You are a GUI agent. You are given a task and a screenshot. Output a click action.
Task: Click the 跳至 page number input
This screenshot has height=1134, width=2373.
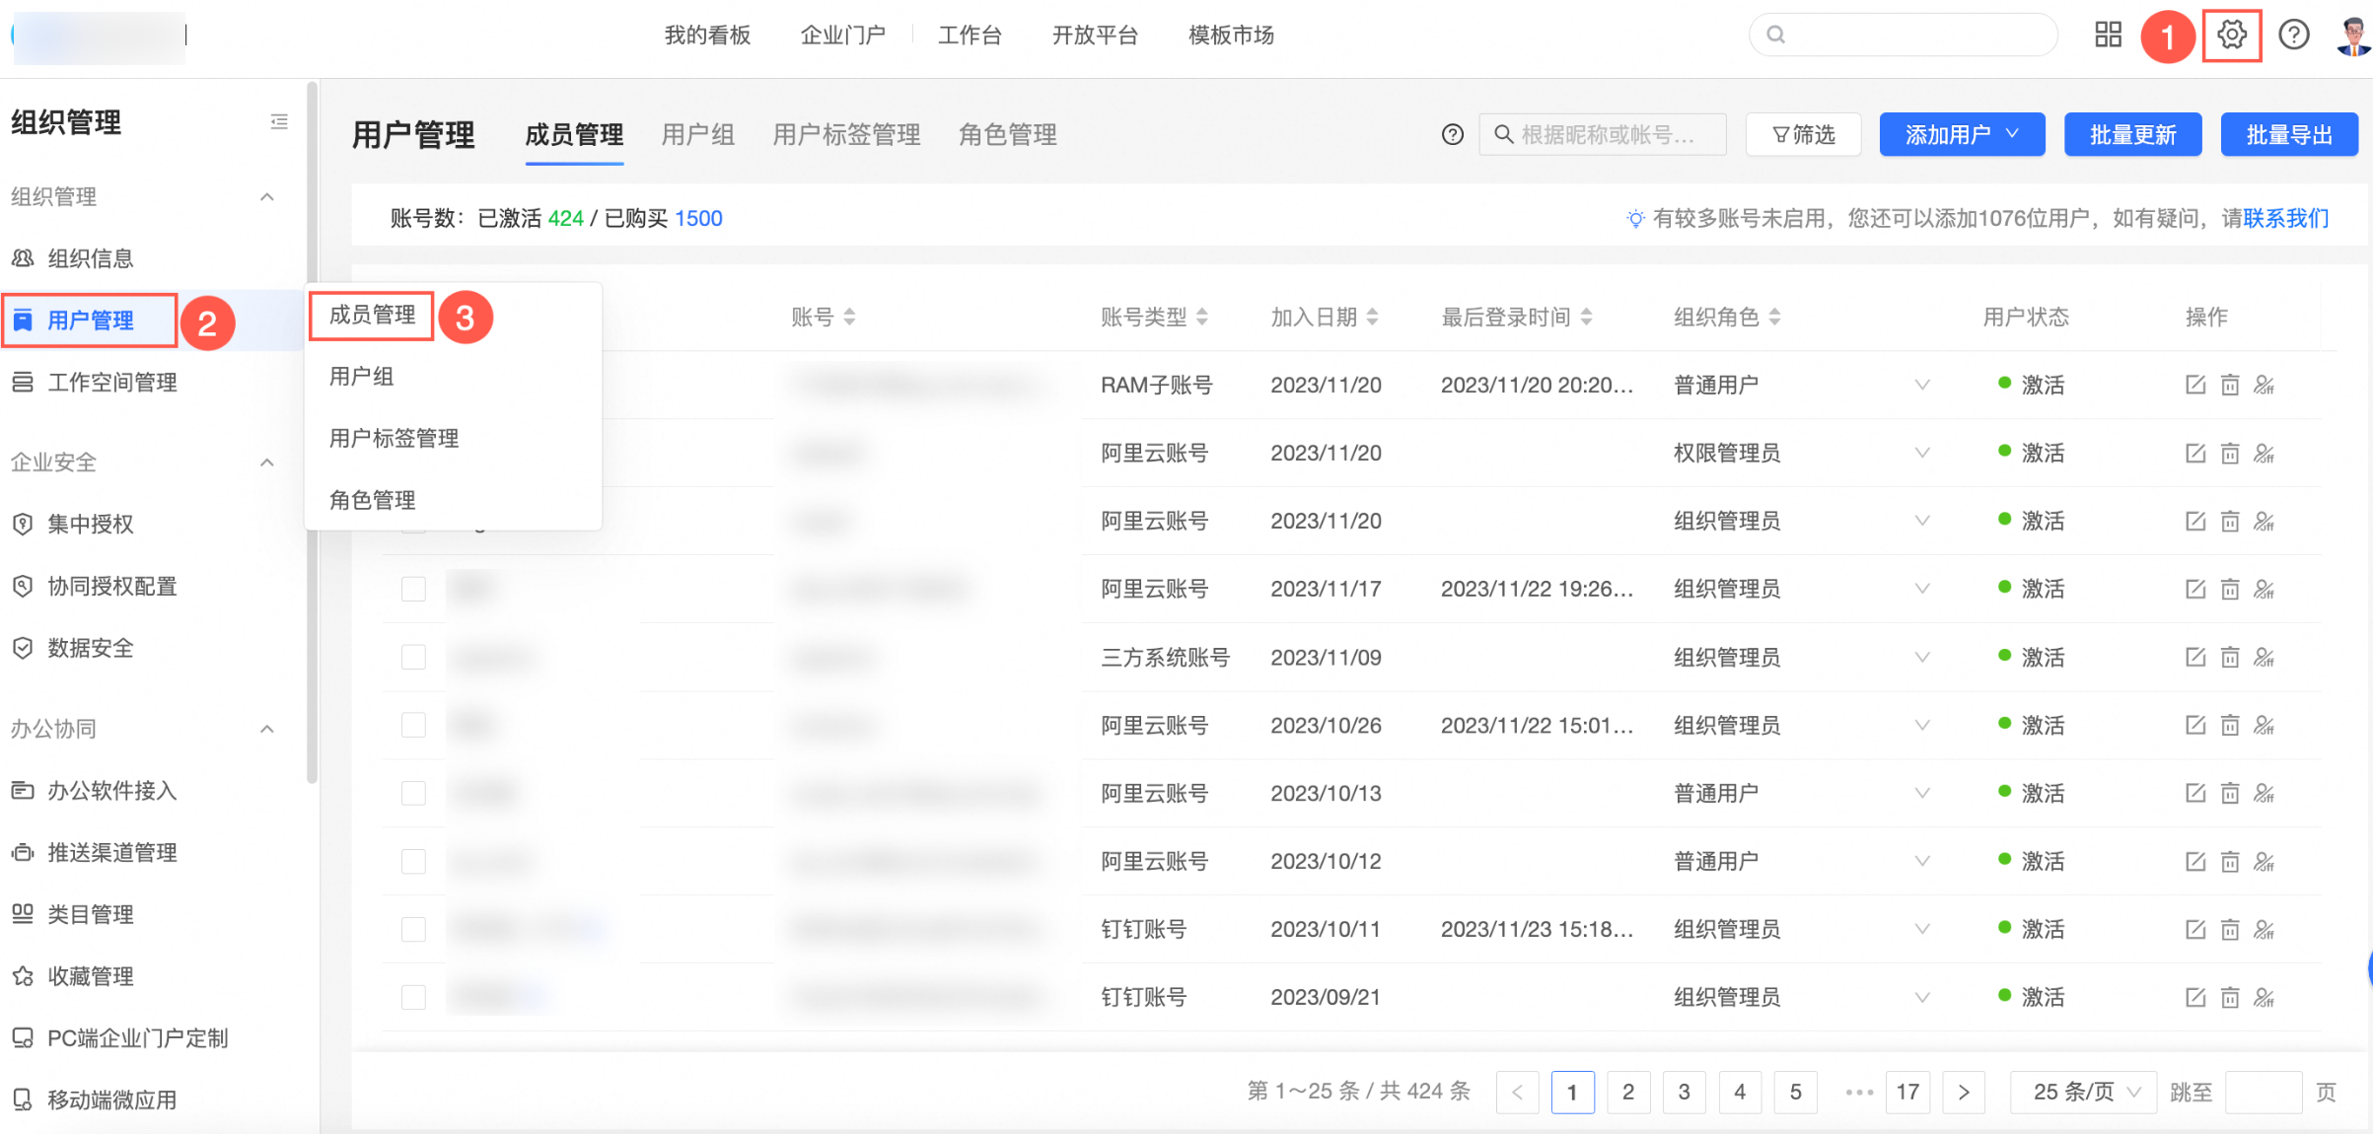pos(2264,1092)
